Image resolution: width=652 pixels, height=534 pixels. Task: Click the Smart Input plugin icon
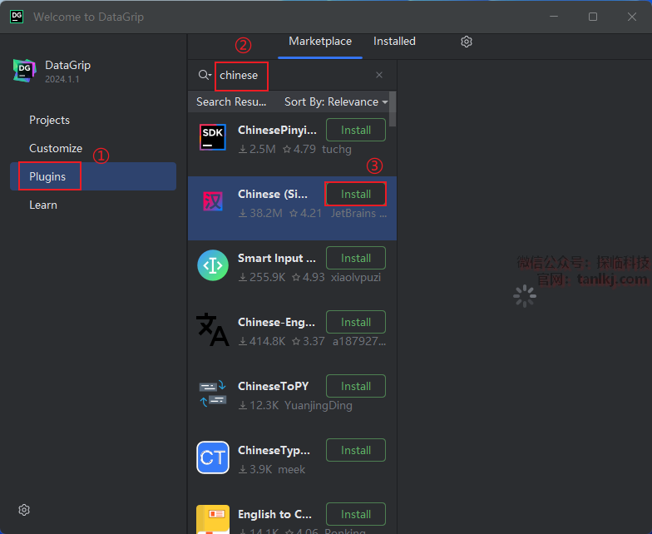tap(213, 265)
